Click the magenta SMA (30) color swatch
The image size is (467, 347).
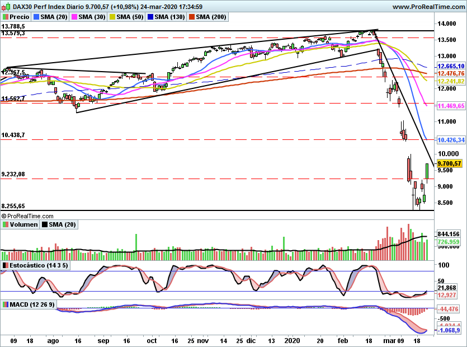point(74,17)
